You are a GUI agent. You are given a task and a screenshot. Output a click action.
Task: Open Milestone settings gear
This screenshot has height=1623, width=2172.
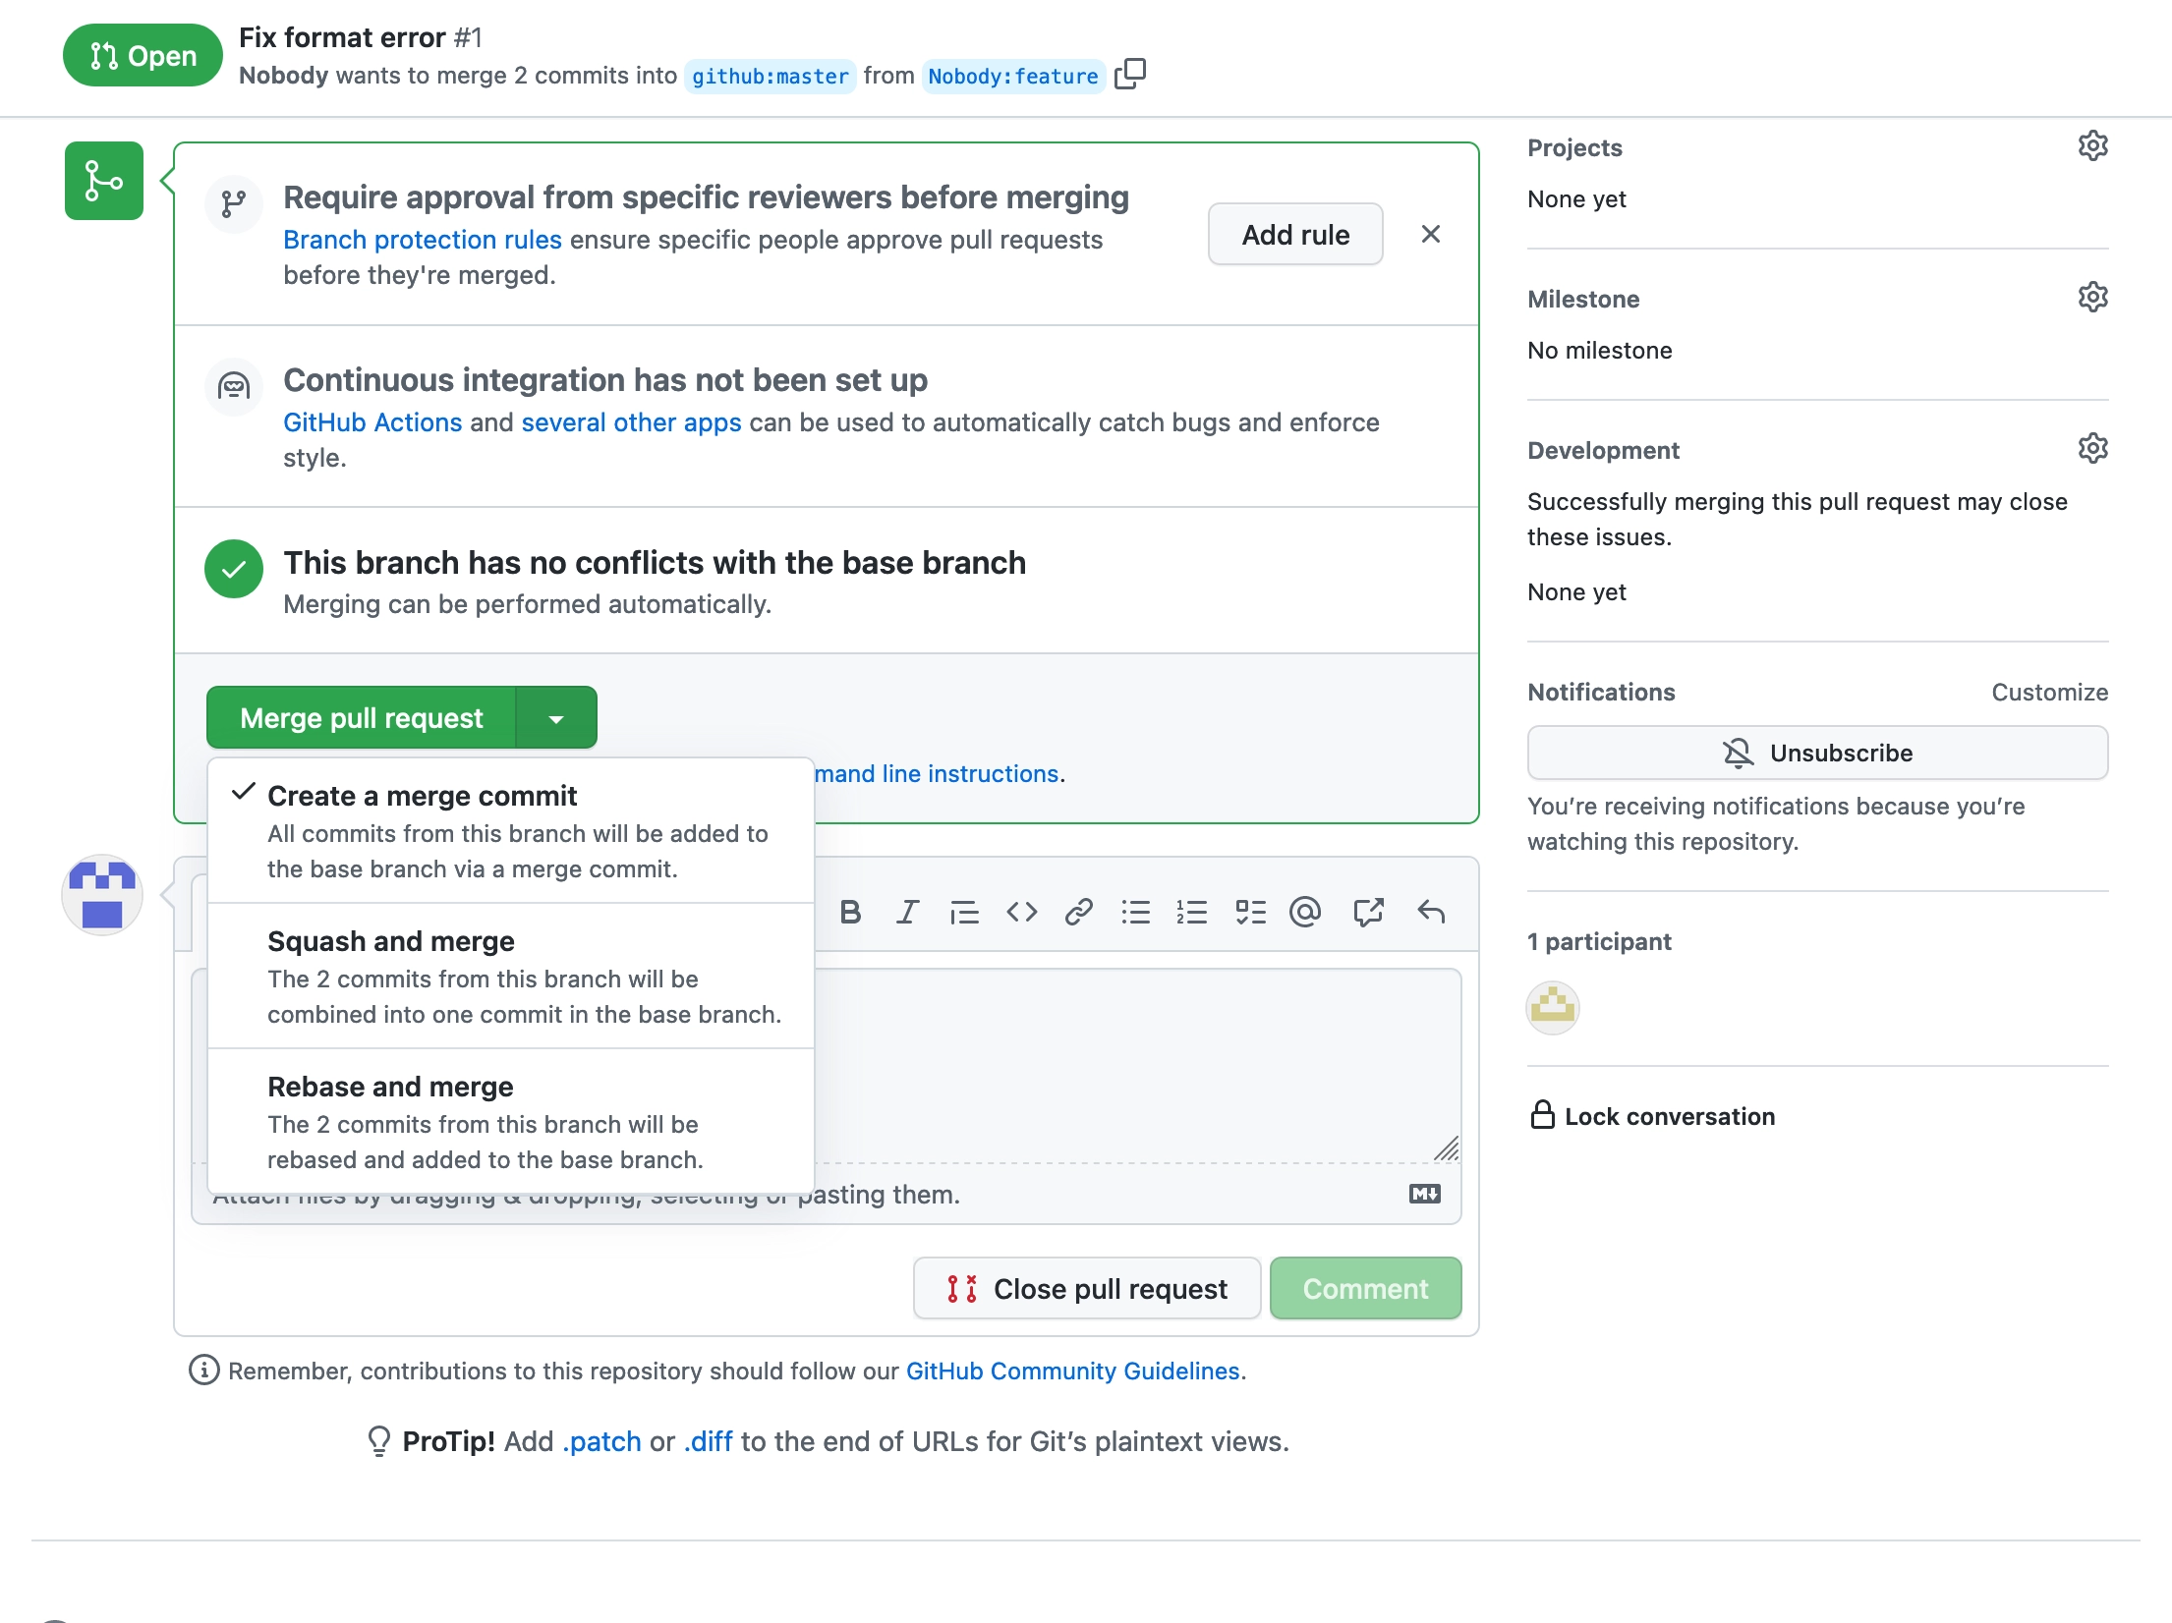point(2092,297)
